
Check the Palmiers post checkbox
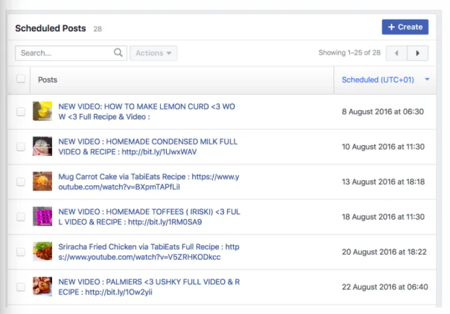pyautogui.click(x=21, y=287)
